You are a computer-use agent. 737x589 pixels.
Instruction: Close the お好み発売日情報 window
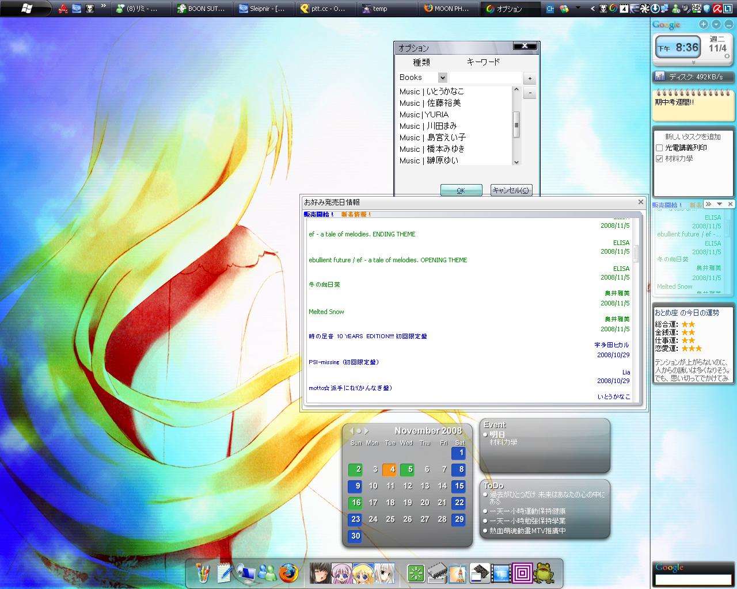tap(641, 202)
